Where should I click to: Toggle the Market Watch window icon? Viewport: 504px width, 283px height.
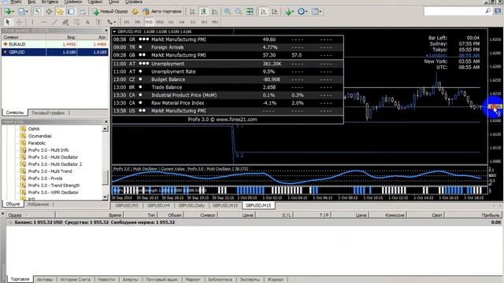click(38, 12)
